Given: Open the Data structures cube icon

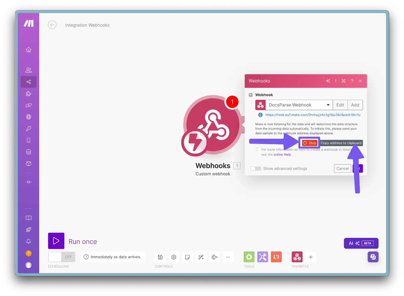Looking at the screenshot, I should pyautogui.click(x=29, y=164).
